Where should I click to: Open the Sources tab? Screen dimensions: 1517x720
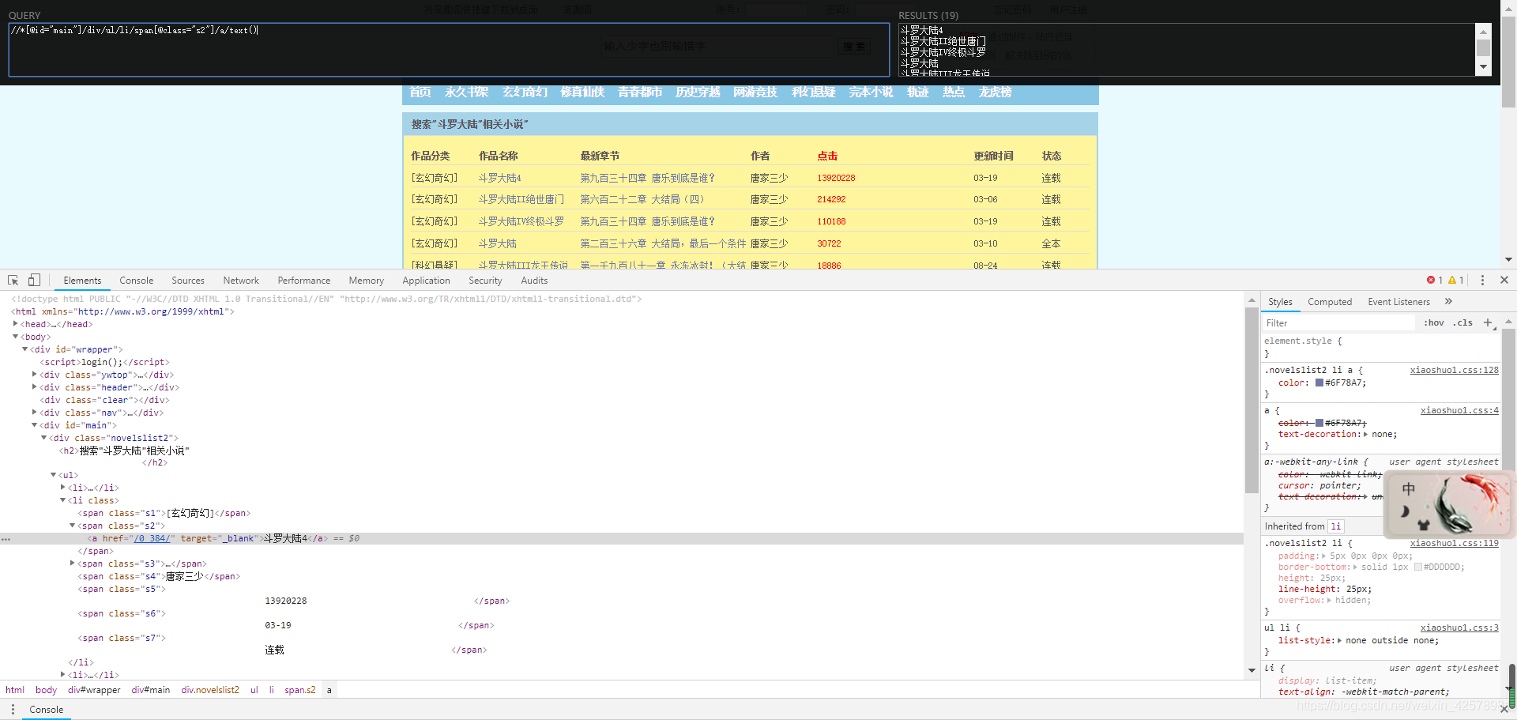click(188, 281)
